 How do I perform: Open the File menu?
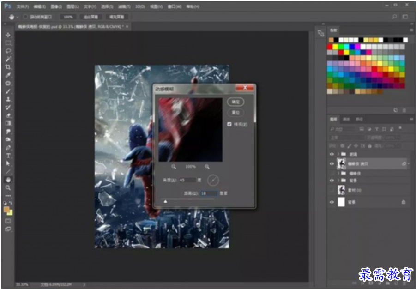tap(23, 6)
